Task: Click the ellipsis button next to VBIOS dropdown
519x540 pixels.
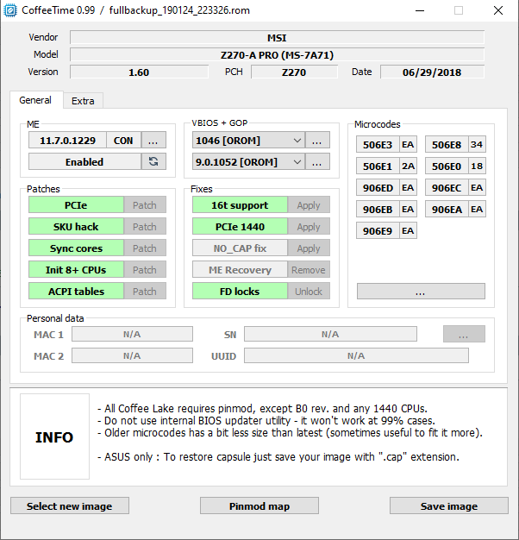Action: tap(317, 140)
